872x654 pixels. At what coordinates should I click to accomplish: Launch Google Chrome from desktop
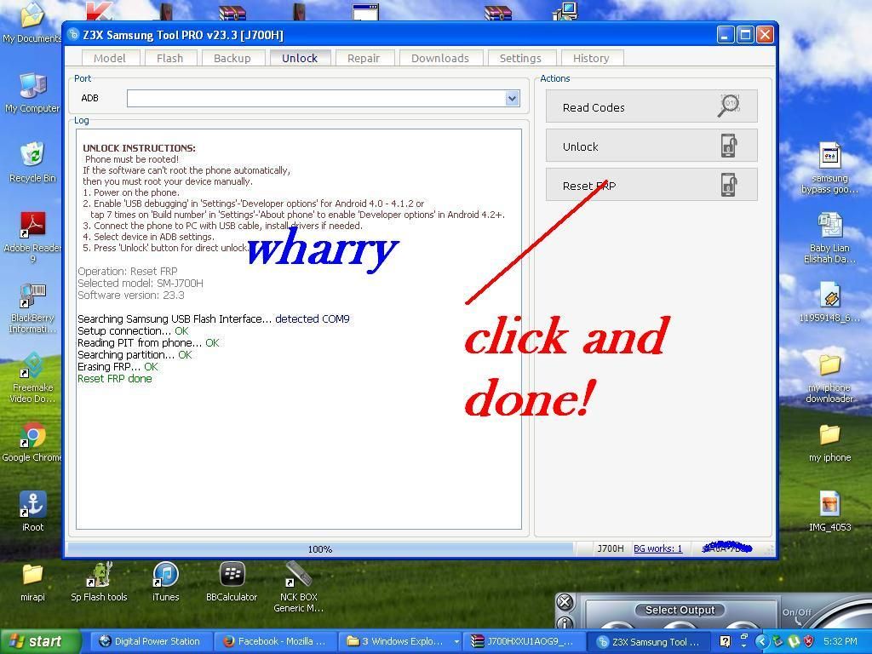[32, 435]
